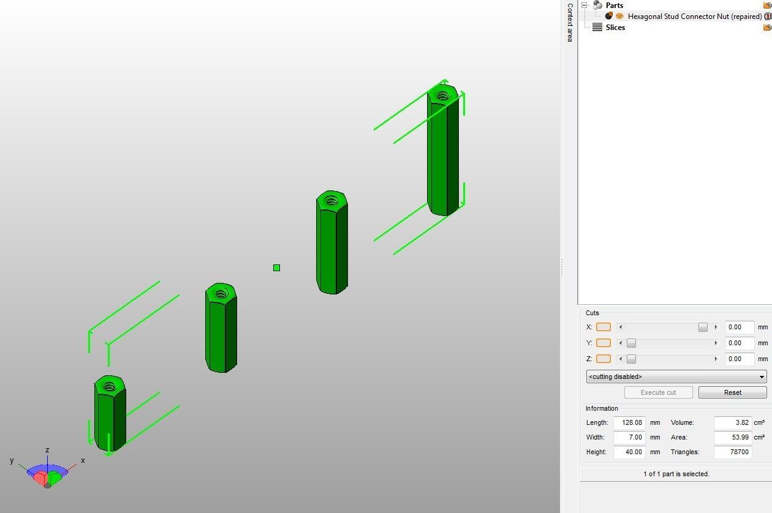Click the Volume value 3.82

733,422
